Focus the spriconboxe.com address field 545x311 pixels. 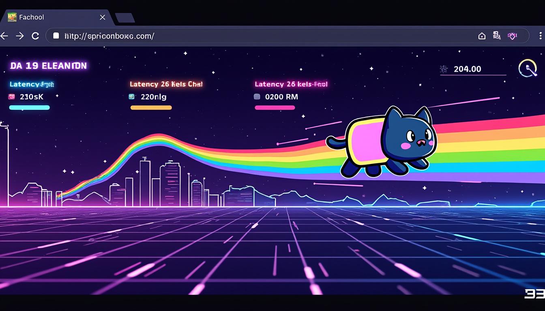tap(287, 36)
